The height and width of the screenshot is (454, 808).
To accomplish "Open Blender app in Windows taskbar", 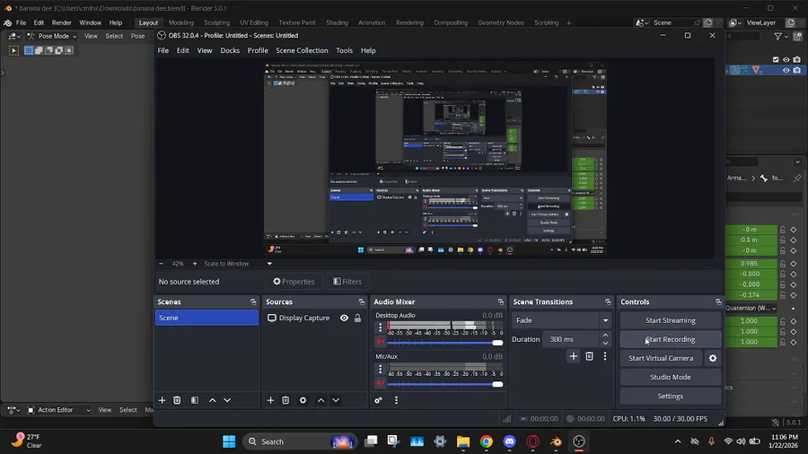I will [556, 441].
